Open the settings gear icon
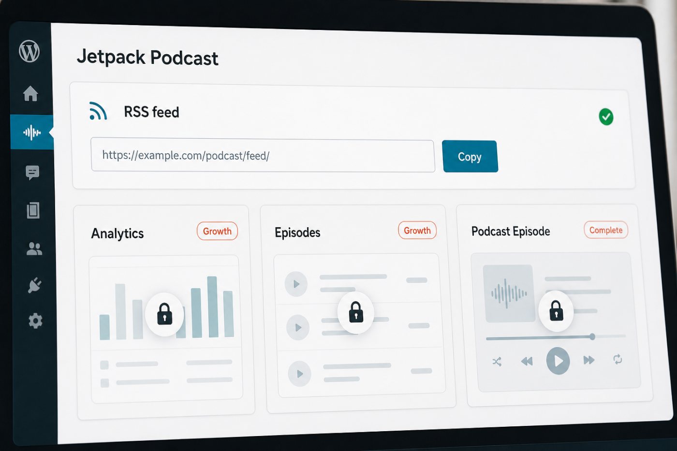677x451 pixels. 35,321
